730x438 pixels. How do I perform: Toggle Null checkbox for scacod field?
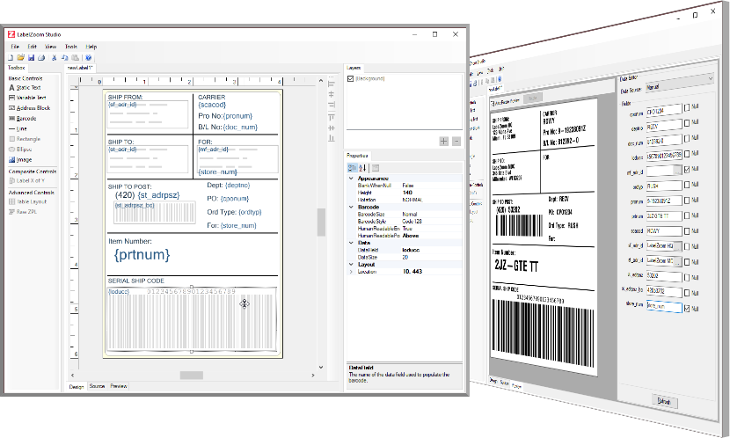pos(687,230)
